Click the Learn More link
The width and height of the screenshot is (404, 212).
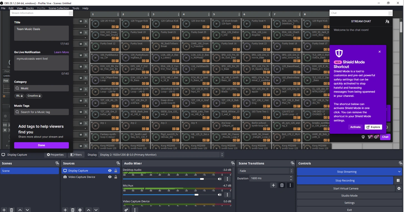coord(61,52)
